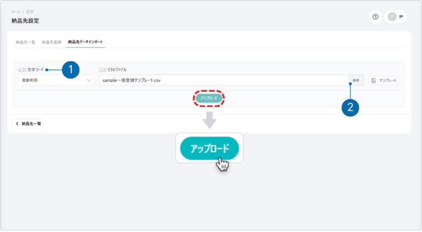422x232 pixels.
Task: Download the テンプレート file
Action: click(x=384, y=81)
